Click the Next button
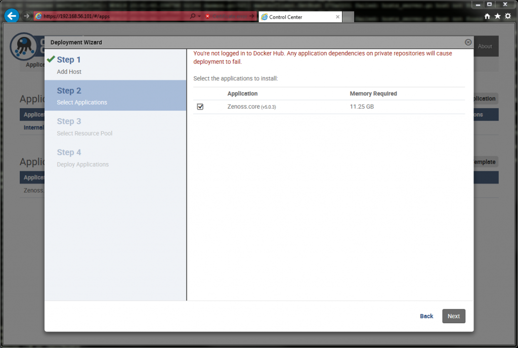The image size is (518, 348). click(x=453, y=316)
